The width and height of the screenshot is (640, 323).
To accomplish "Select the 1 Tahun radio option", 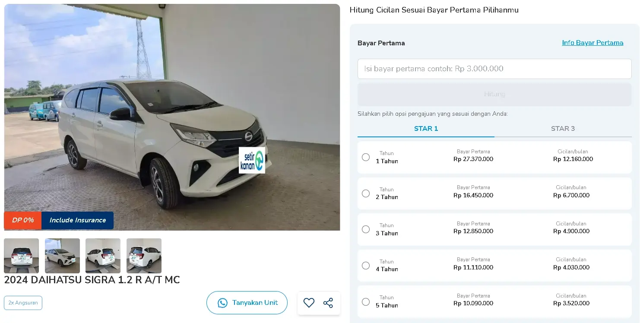I will point(366,157).
